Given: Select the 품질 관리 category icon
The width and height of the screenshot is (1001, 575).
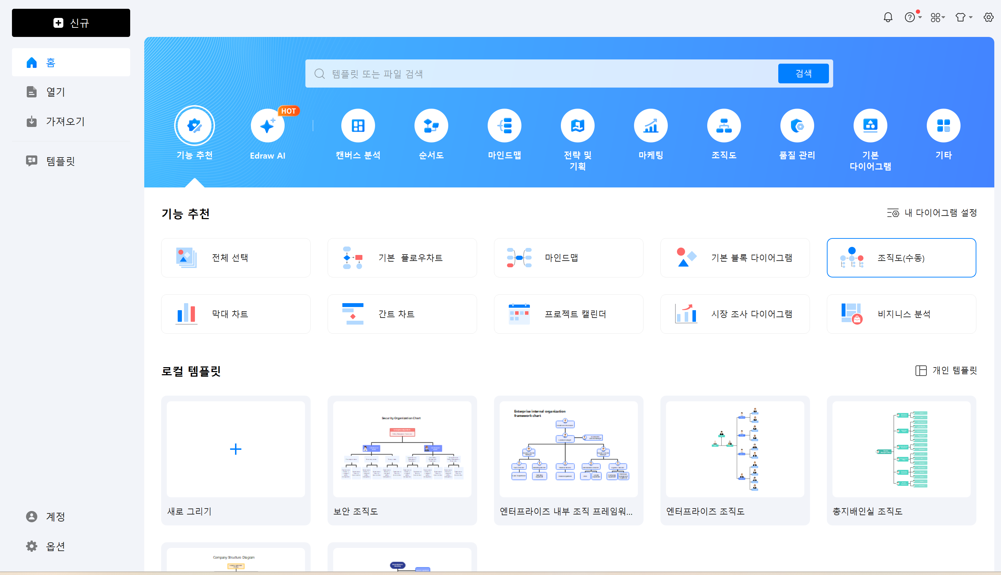Looking at the screenshot, I should tap(797, 126).
